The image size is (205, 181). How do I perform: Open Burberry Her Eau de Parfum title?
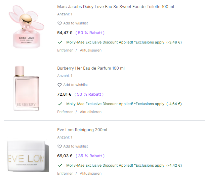coord(91,68)
